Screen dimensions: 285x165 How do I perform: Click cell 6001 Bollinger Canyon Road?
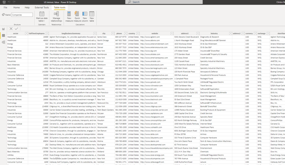(x=186, y=131)
